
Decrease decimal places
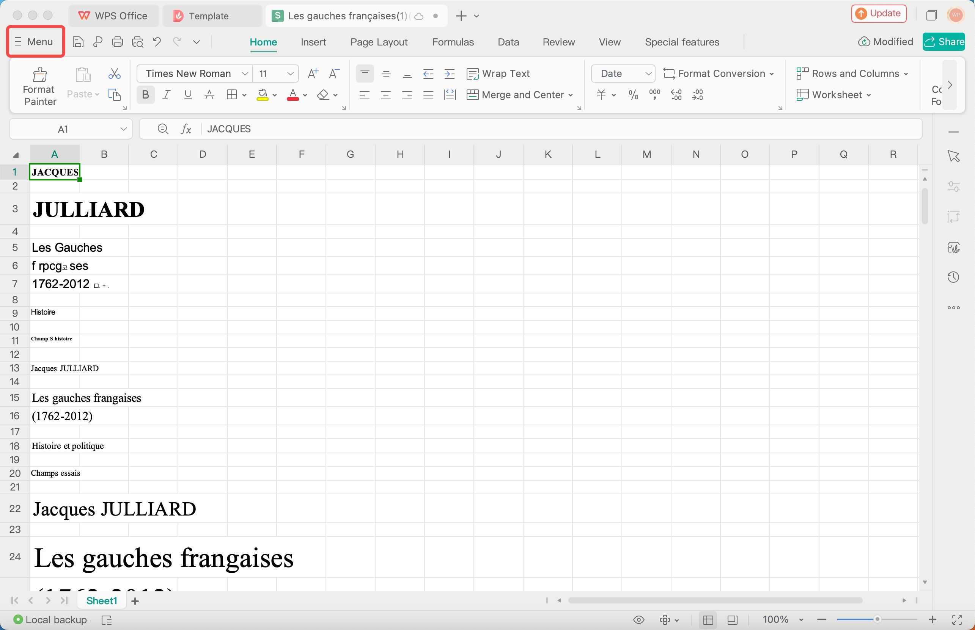coord(697,95)
